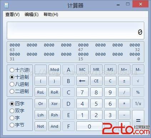Click the Not button
This screenshot has height=138, width=151.
(41, 126)
